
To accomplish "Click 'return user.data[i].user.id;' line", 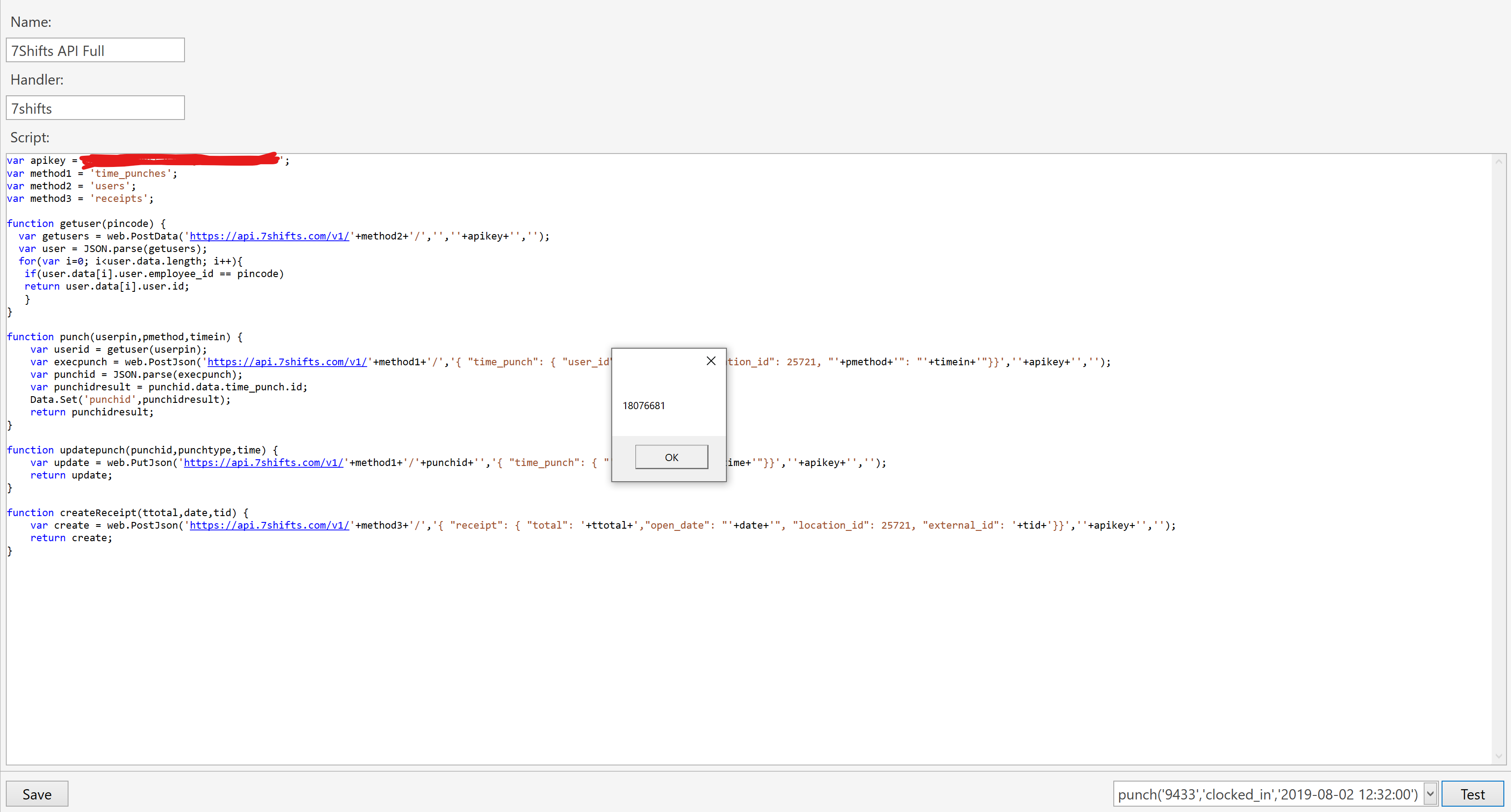I will [x=107, y=286].
